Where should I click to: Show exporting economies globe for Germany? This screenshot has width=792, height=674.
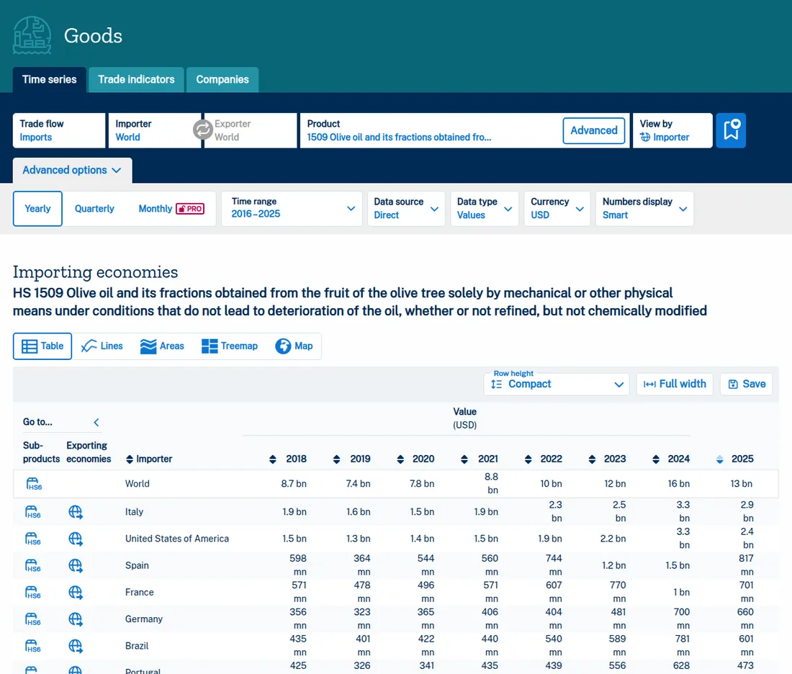(x=76, y=619)
